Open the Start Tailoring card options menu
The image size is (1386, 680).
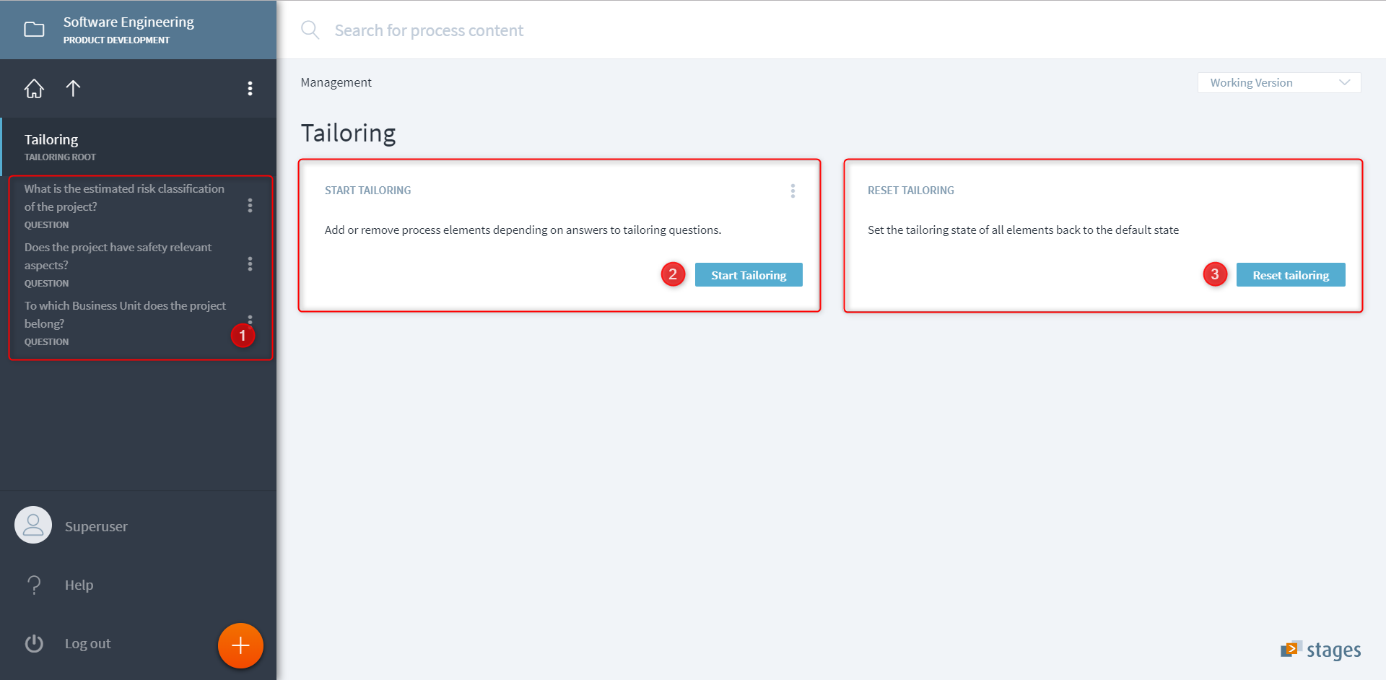pos(793,191)
